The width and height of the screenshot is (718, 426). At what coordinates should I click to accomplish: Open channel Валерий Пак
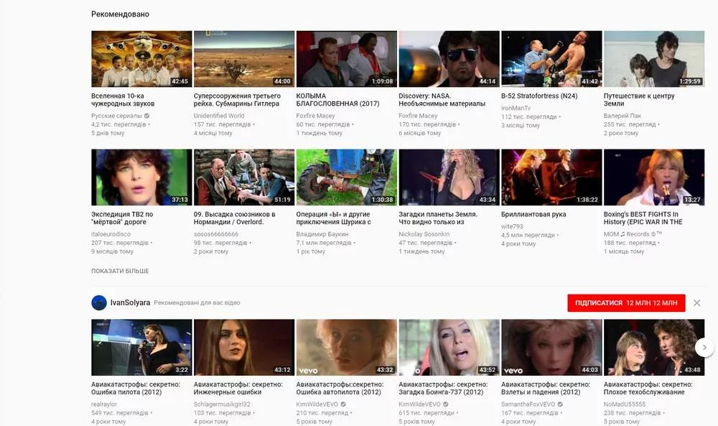pyautogui.click(x=623, y=116)
